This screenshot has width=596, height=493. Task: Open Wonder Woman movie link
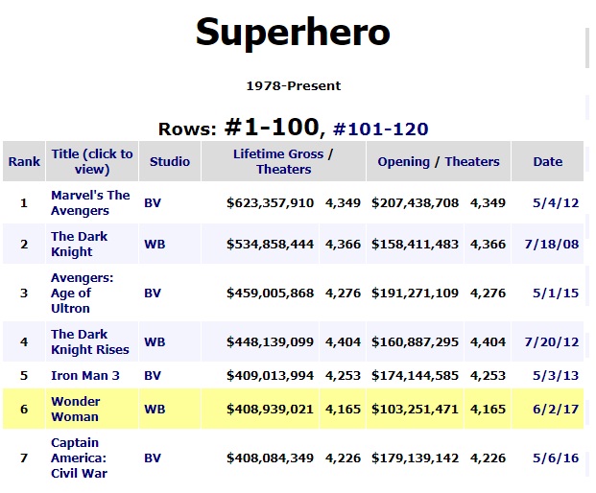point(76,409)
